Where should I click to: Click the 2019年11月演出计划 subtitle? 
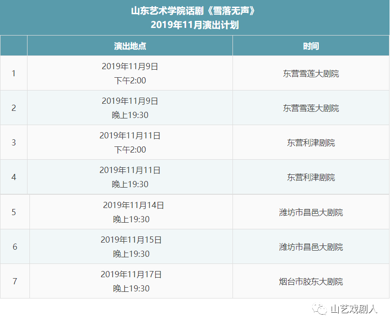pos(195,25)
